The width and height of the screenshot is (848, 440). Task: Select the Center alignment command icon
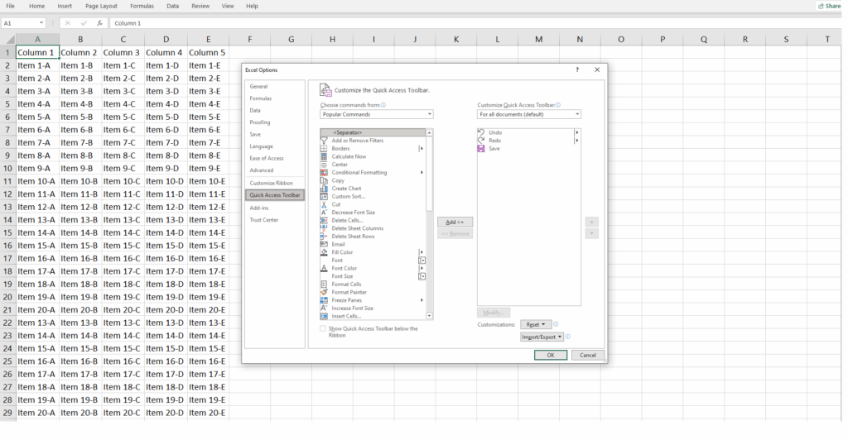pyautogui.click(x=324, y=164)
